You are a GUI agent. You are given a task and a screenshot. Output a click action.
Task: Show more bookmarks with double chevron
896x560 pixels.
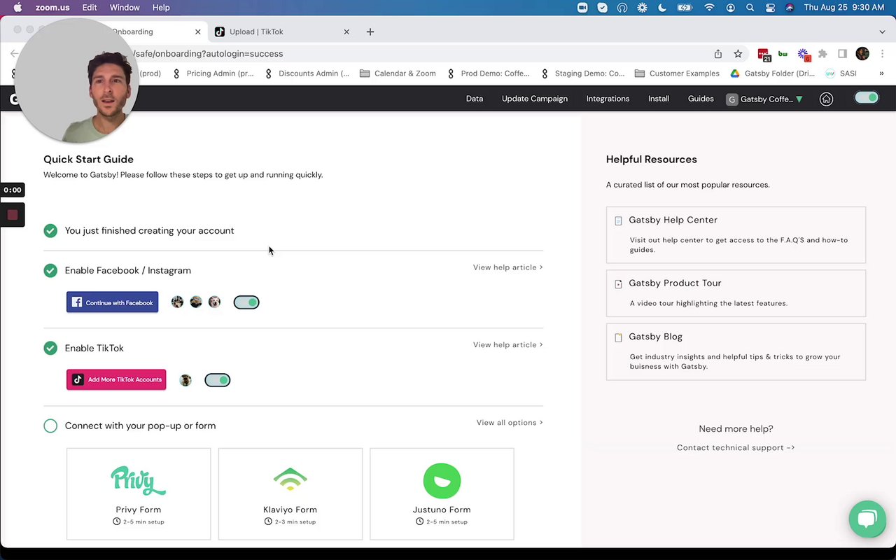(x=881, y=73)
